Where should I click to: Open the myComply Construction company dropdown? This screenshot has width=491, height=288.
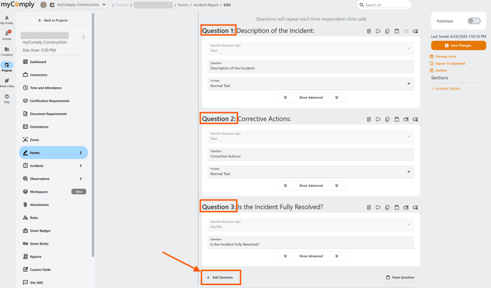[78, 4]
